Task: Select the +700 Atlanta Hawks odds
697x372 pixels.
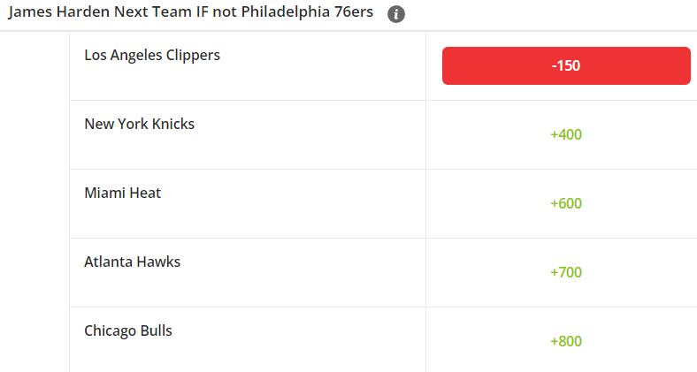Action: point(566,272)
